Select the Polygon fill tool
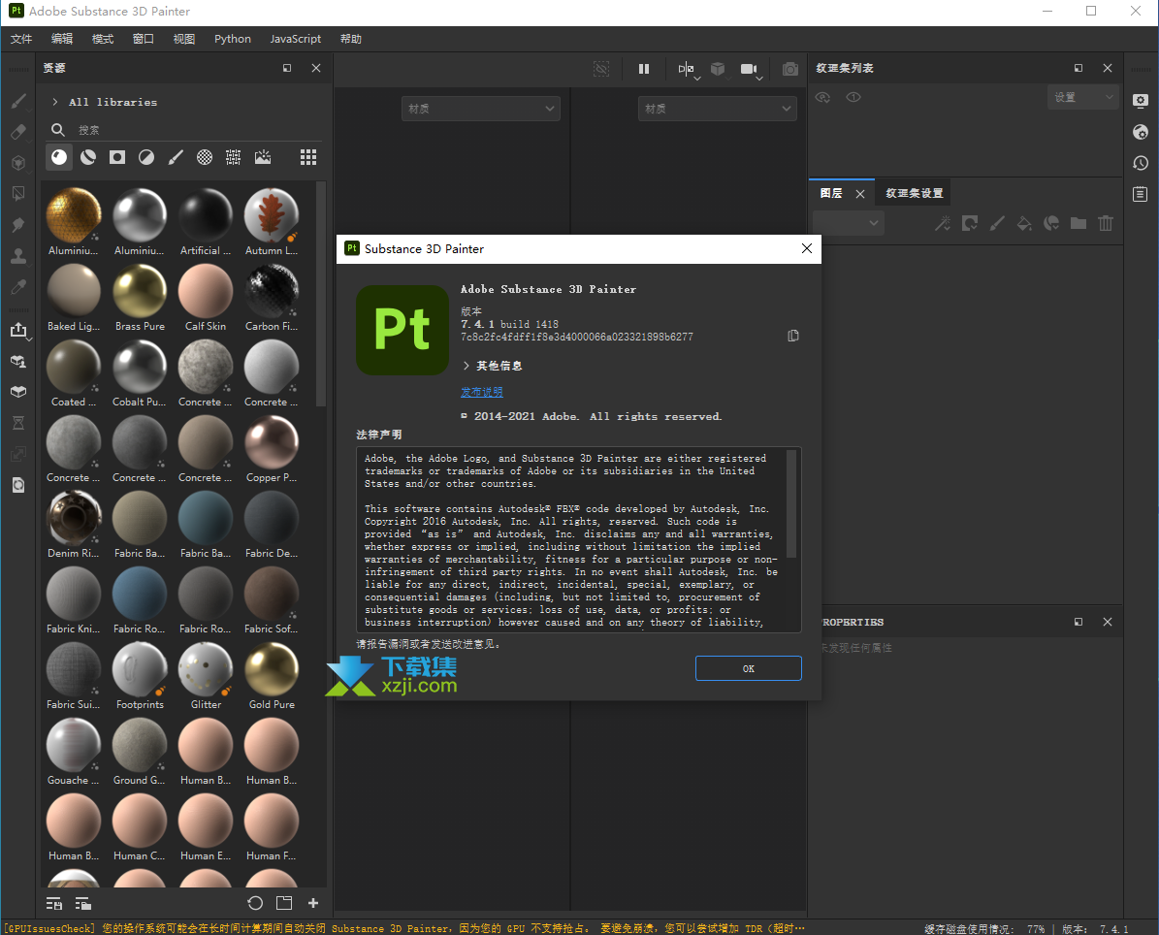This screenshot has height=935, width=1159. pos(18,194)
